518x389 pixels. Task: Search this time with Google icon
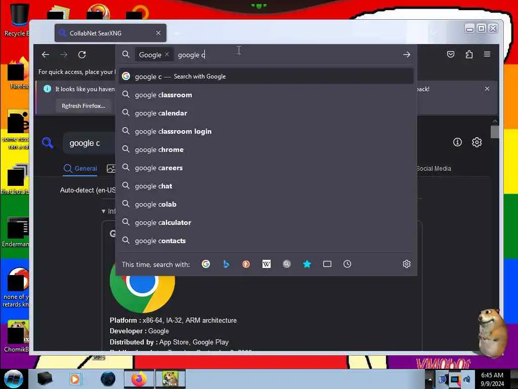206,264
